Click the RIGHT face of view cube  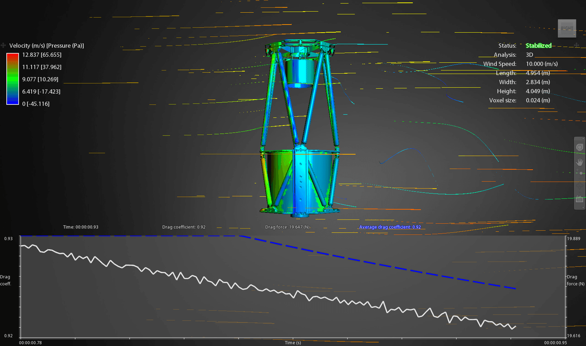click(x=567, y=28)
